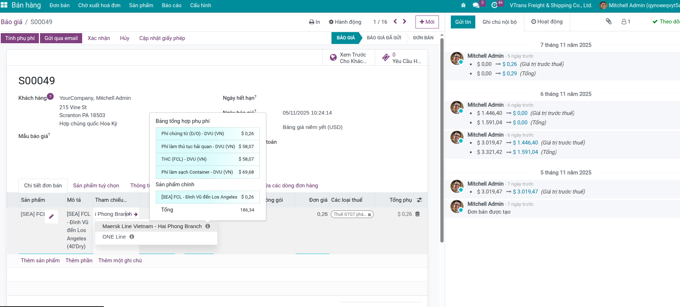
Task: Select Maersk Line Vietnam - Hai Phong Branch option
Action: pos(152,226)
